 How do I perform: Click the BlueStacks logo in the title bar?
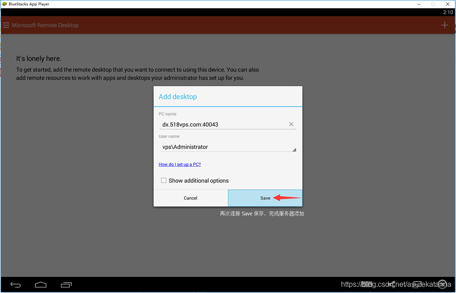pyautogui.click(x=5, y=4)
